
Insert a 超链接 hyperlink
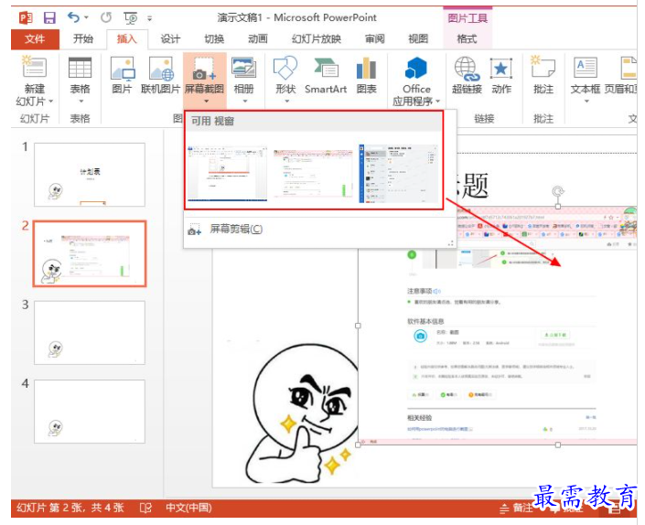467,69
